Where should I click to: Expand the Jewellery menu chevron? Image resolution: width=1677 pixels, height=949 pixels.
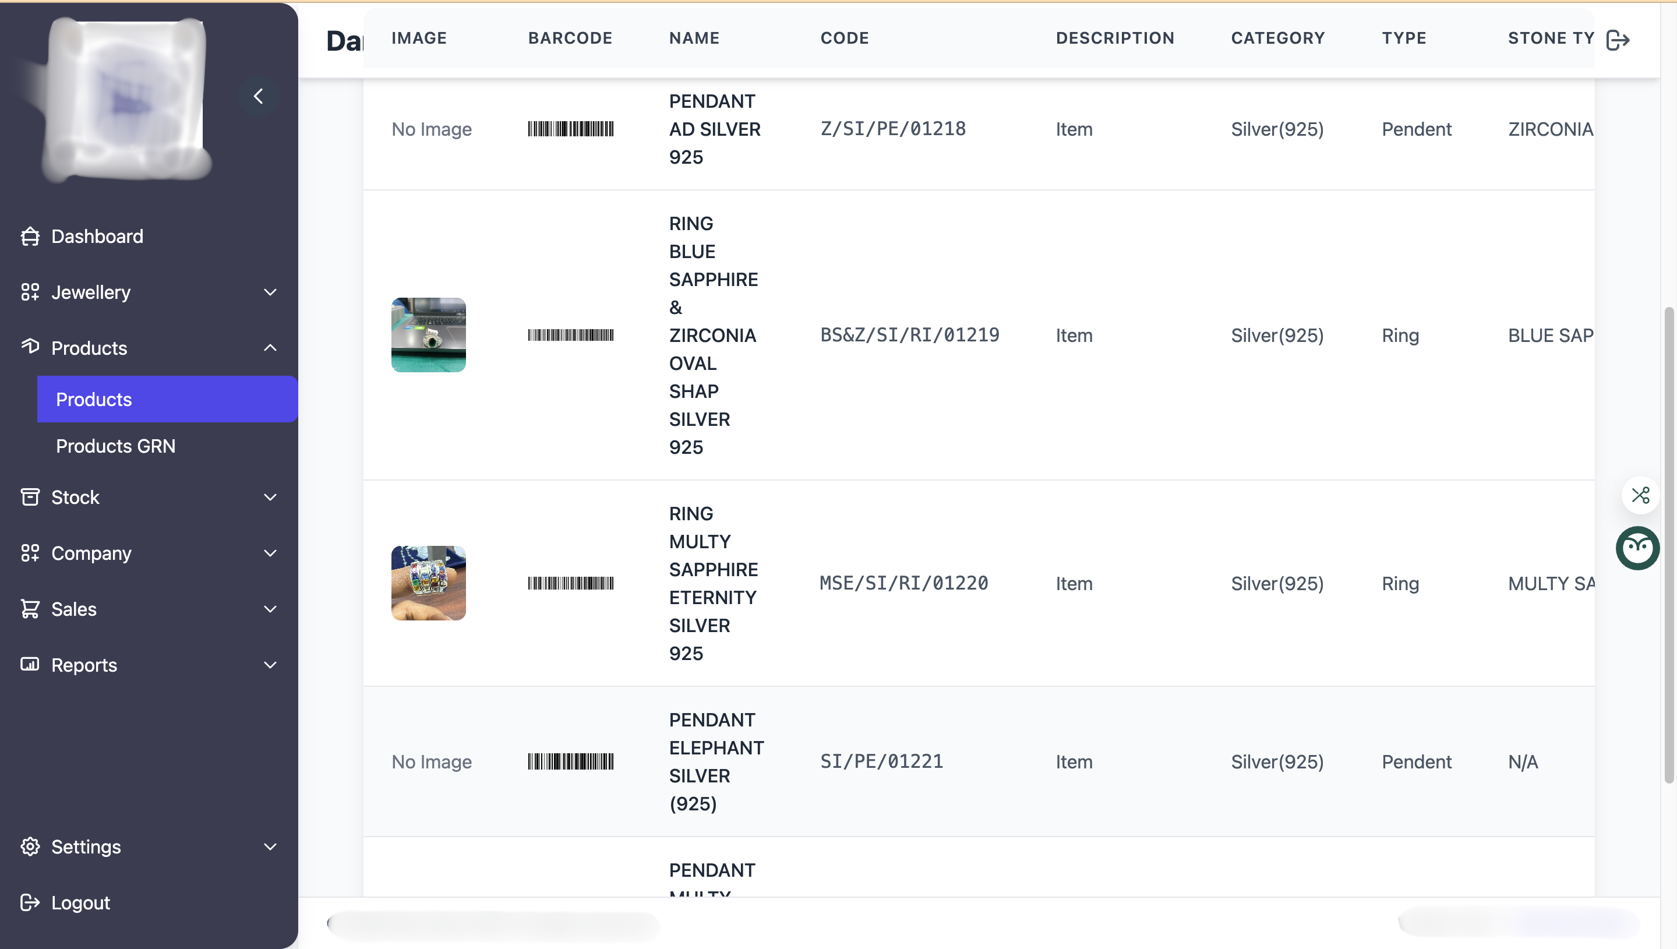pos(270,292)
